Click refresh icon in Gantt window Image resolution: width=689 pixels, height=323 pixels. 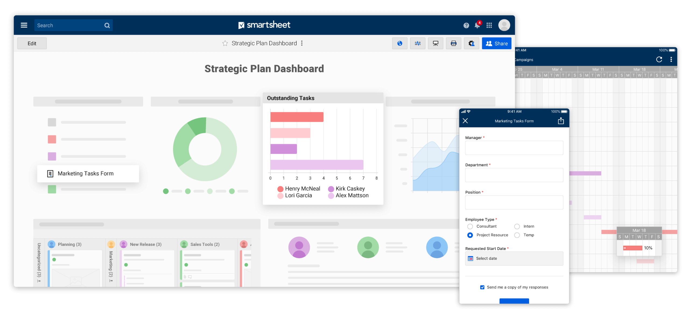pyautogui.click(x=659, y=59)
